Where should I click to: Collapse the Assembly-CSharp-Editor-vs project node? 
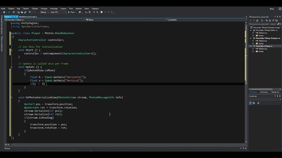coord(251,30)
